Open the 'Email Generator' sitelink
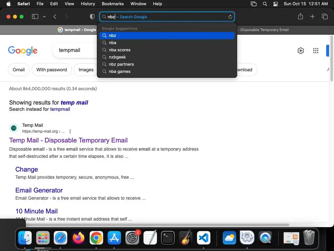 point(39,190)
